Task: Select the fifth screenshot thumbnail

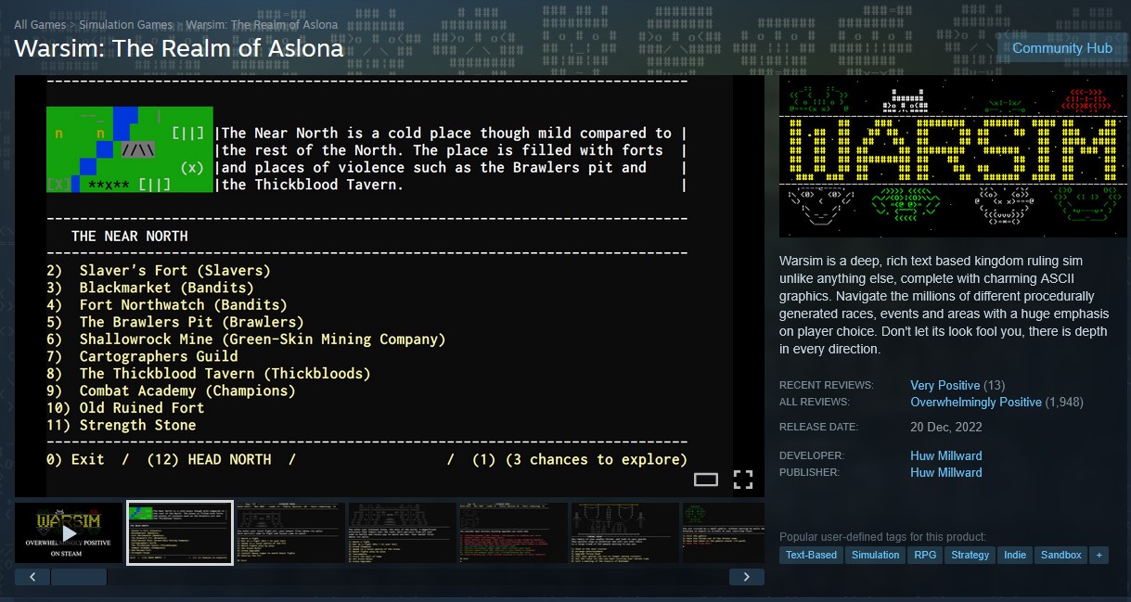Action: click(514, 532)
